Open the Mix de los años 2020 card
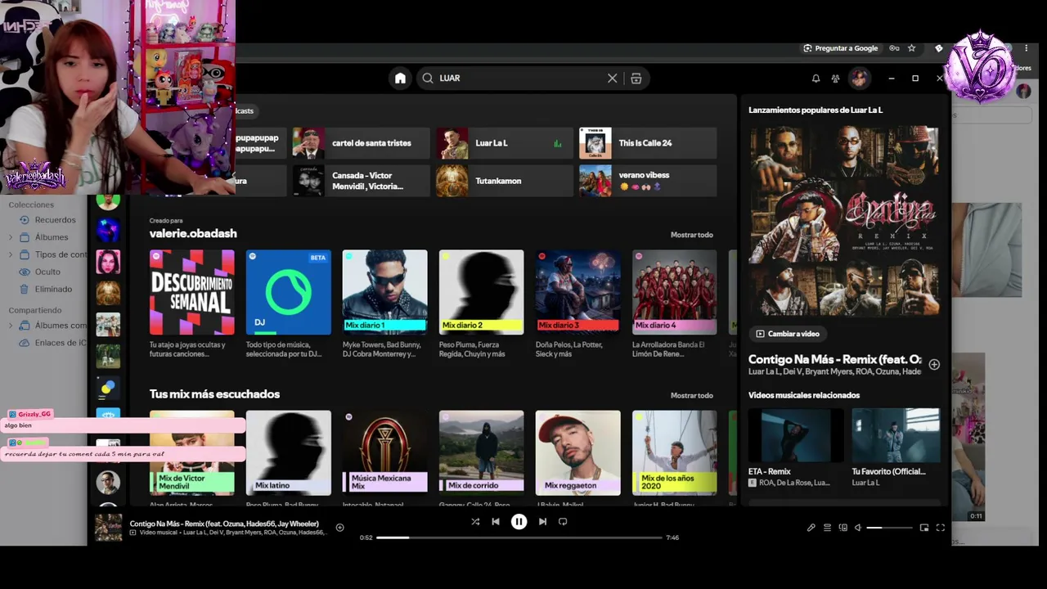The image size is (1047, 589). 675,458
